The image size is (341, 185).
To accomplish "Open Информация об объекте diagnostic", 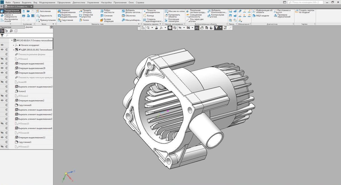I will pos(262,11).
